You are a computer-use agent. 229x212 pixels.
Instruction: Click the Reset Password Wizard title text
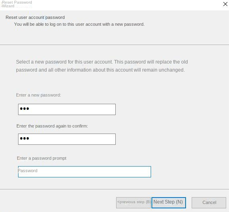tap(17, 4)
